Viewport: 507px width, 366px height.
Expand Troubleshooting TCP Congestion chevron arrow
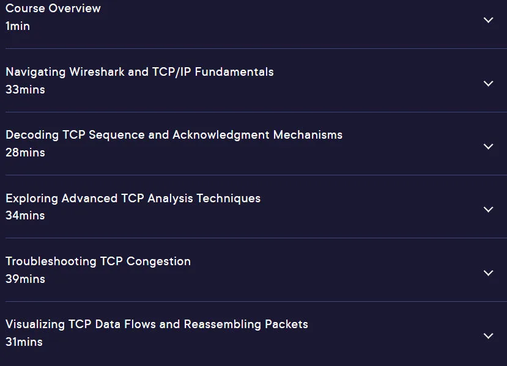click(x=488, y=273)
